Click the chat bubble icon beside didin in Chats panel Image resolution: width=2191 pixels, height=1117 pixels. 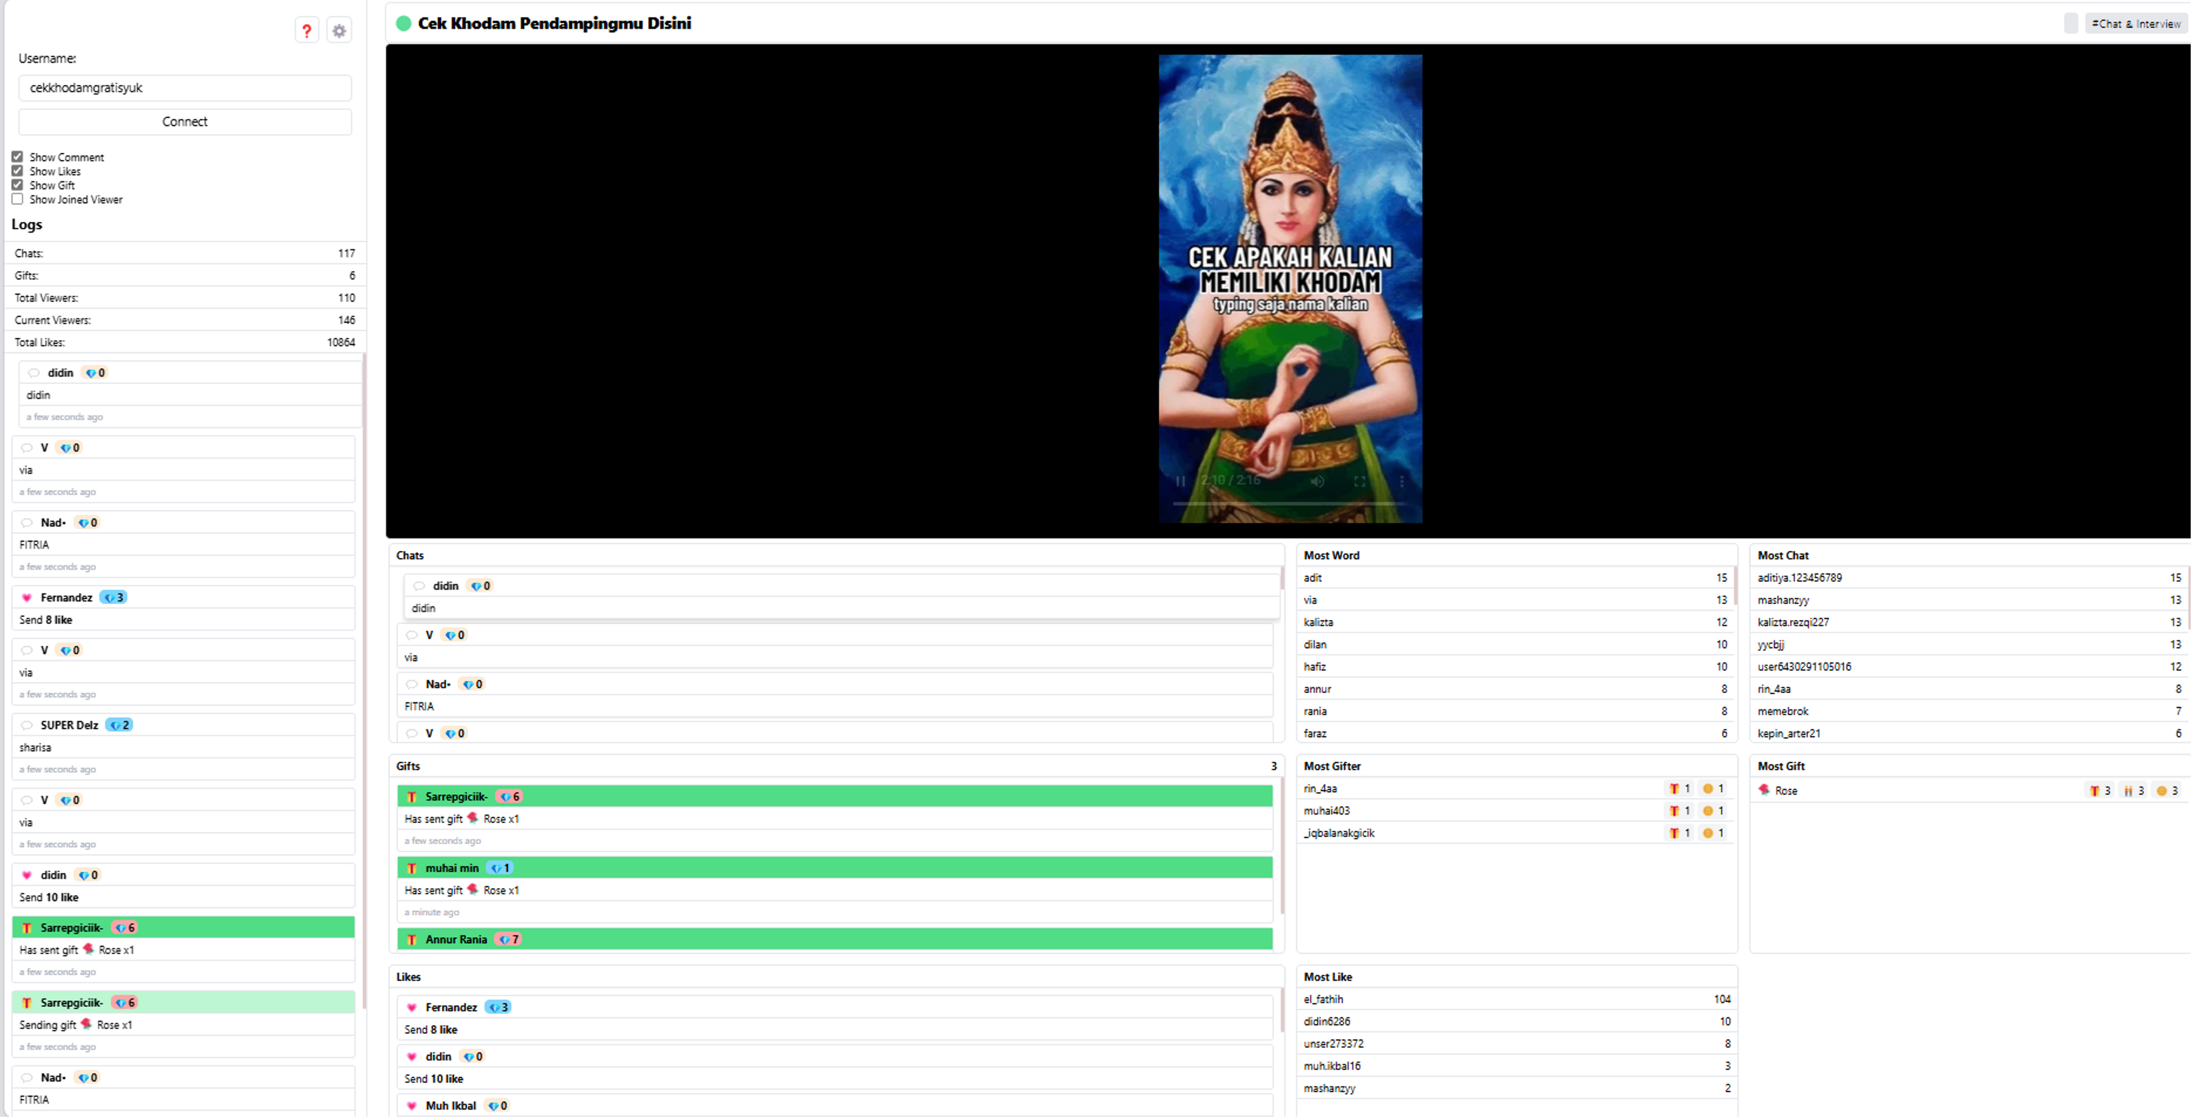[418, 586]
